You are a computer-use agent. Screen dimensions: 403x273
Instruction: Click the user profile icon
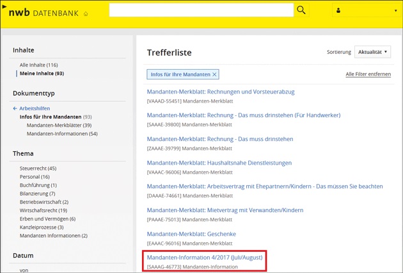(338, 11)
